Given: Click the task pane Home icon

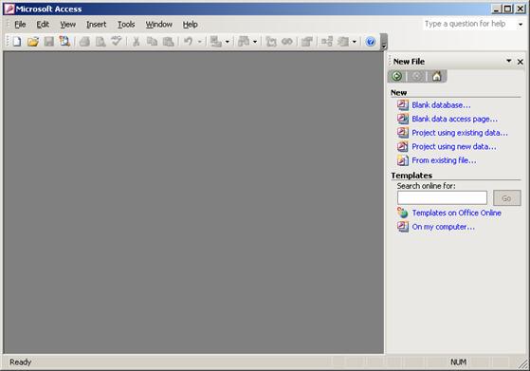Looking at the screenshot, I should tap(437, 76).
